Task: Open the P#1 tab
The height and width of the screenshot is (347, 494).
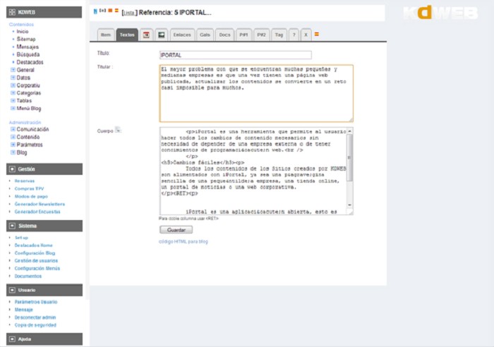Action: pos(243,35)
